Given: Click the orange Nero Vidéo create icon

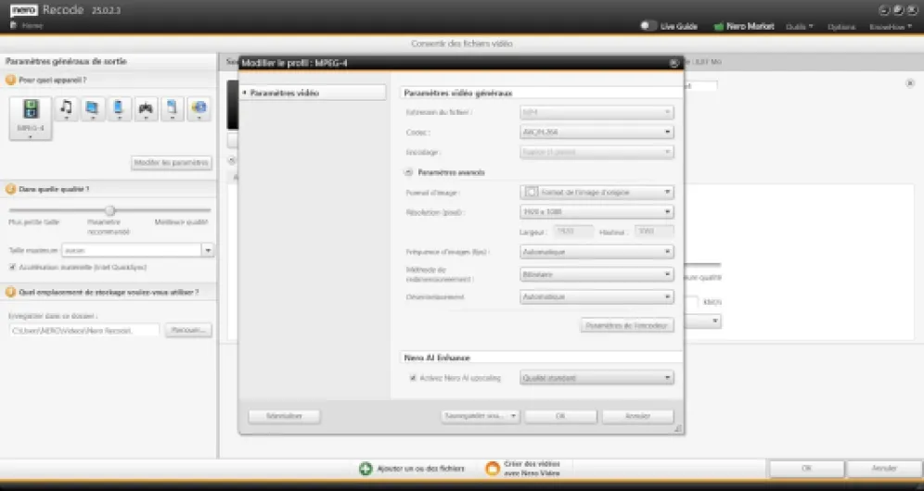Looking at the screenshot, I should point(493,469).
